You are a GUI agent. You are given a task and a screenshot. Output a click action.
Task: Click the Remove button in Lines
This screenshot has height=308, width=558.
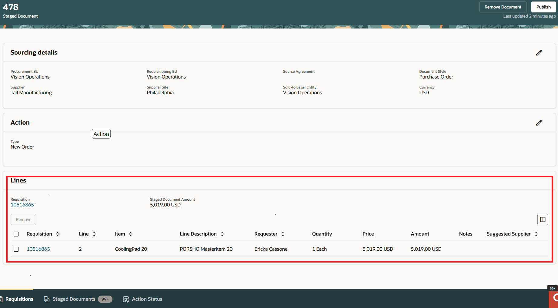click(24, 219)
